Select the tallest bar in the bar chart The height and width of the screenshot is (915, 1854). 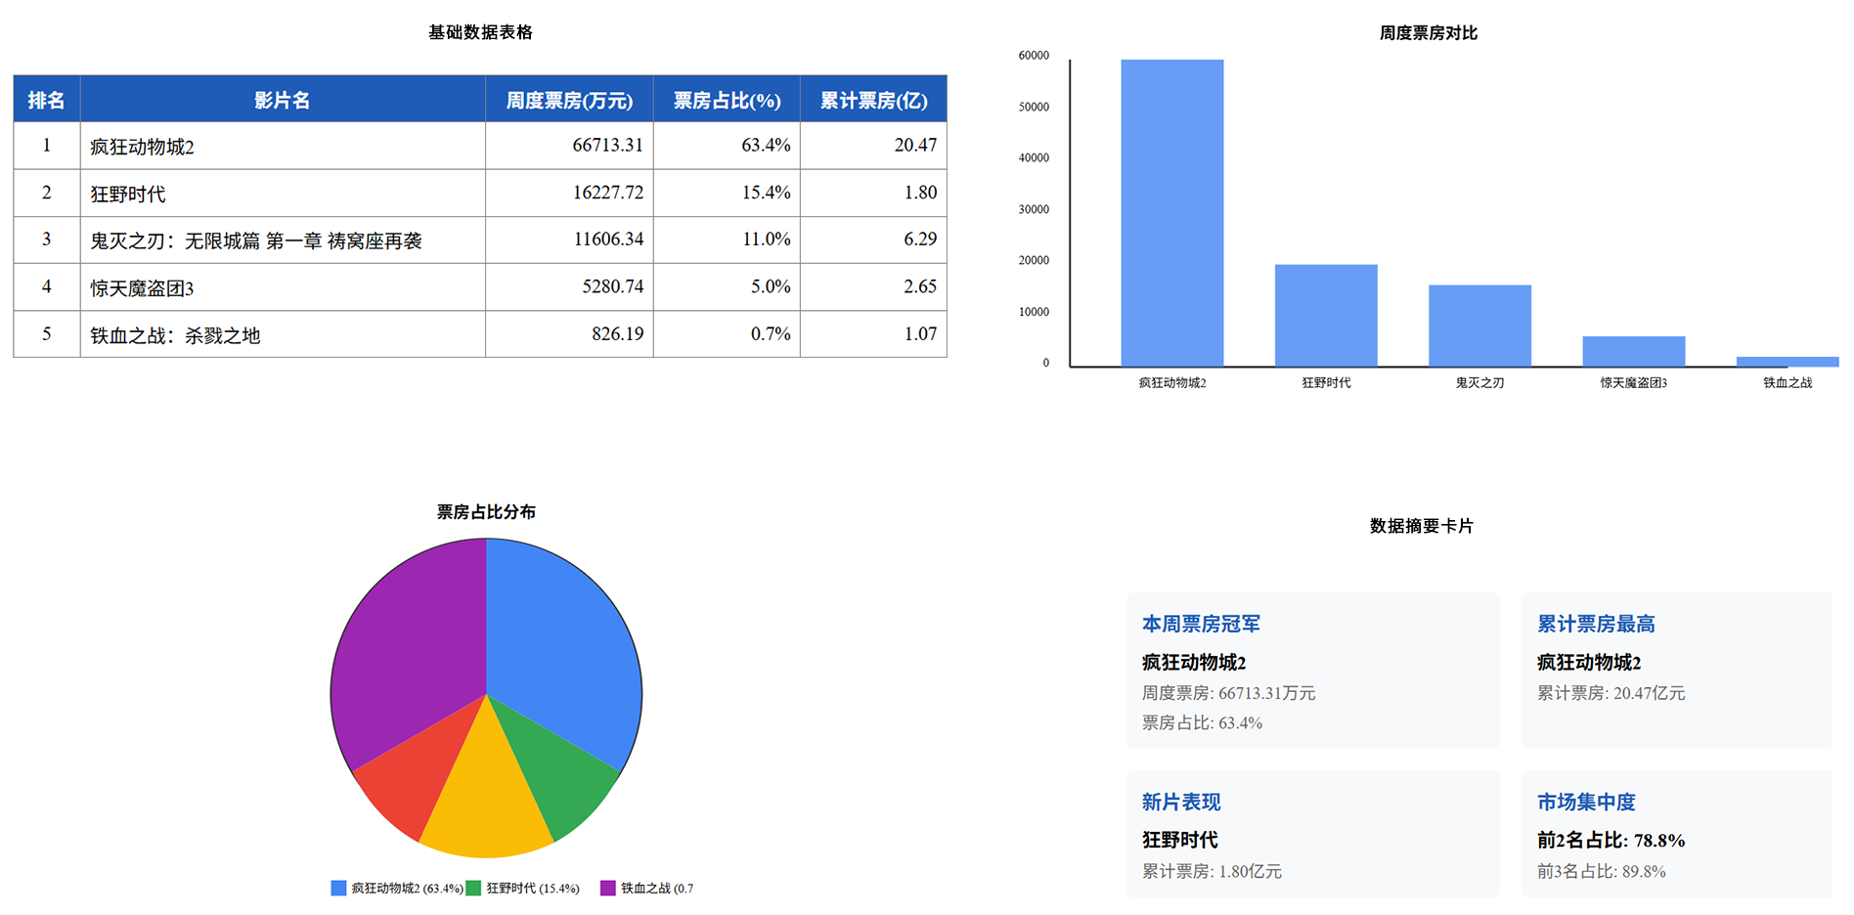[1171, 213]
